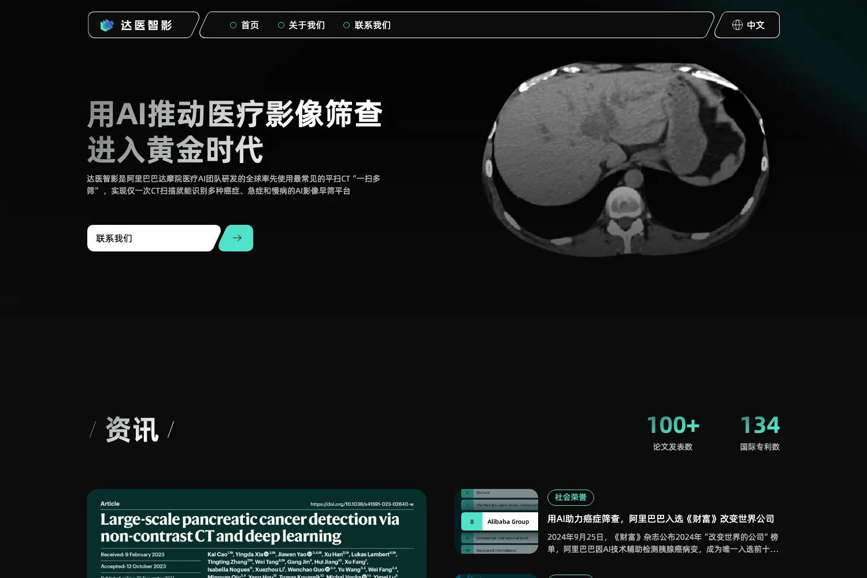The width and height of the screenshot is (867, 578).
Task: Click the 达医智影 brand name text
Action: coord(146,25)
